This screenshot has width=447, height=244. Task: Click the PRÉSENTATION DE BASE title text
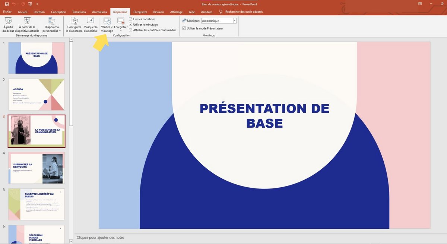click(264, 116)
